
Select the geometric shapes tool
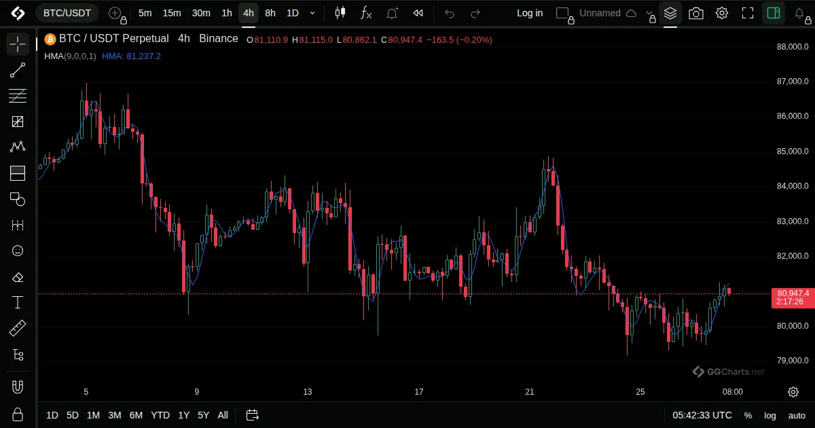(18, 199)
